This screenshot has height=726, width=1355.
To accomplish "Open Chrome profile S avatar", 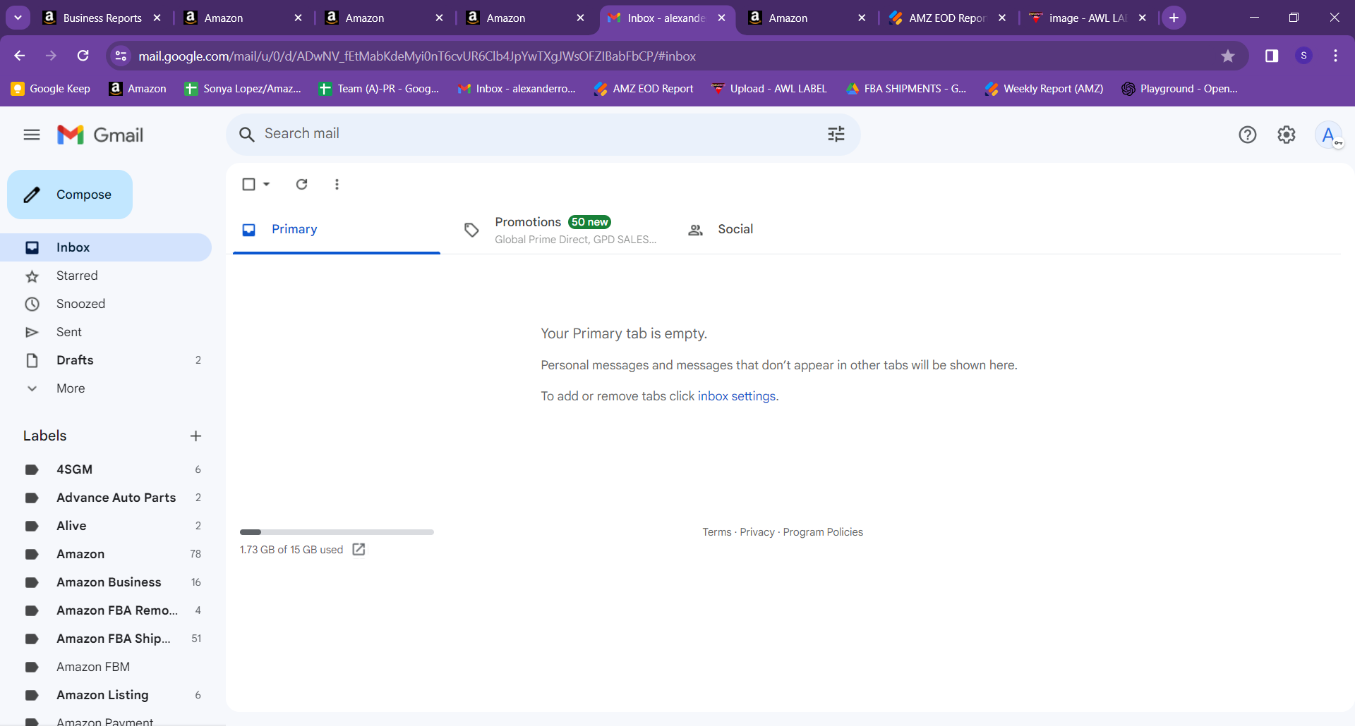I will 1303,56.
